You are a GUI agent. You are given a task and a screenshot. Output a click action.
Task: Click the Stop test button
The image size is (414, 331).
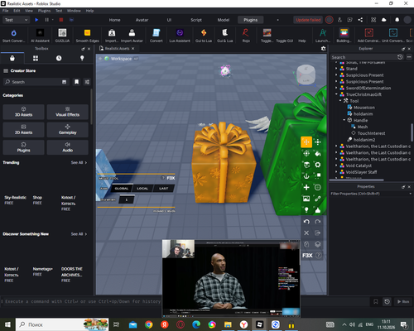pyautogui.click(x=61, y=20)
